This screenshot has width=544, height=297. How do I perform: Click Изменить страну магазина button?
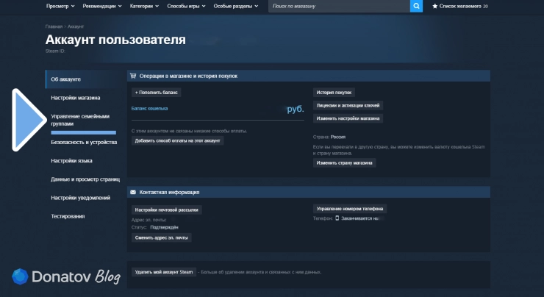tap(345, 162)
